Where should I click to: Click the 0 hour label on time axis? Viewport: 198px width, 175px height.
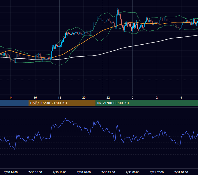tap(132, 98)
